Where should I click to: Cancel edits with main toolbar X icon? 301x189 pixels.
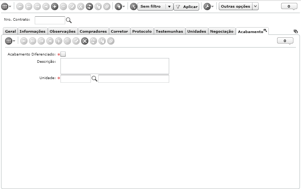tap(81, 7)
